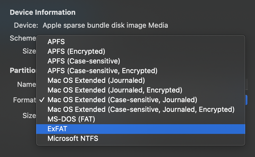
Task: Click the Apple sparse bundle disk image text
Action: coord(105,26)
